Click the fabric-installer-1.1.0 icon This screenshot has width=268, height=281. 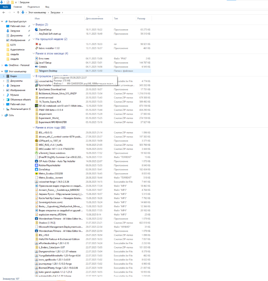point(37,48)
